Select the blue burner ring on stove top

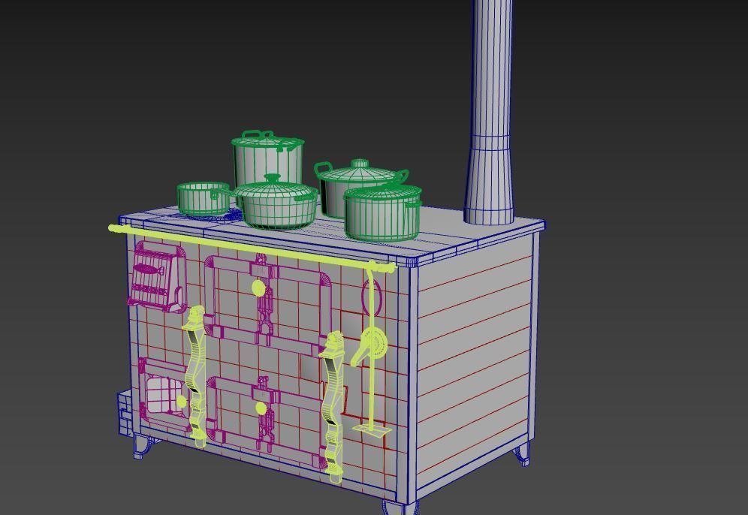point(210,216)
